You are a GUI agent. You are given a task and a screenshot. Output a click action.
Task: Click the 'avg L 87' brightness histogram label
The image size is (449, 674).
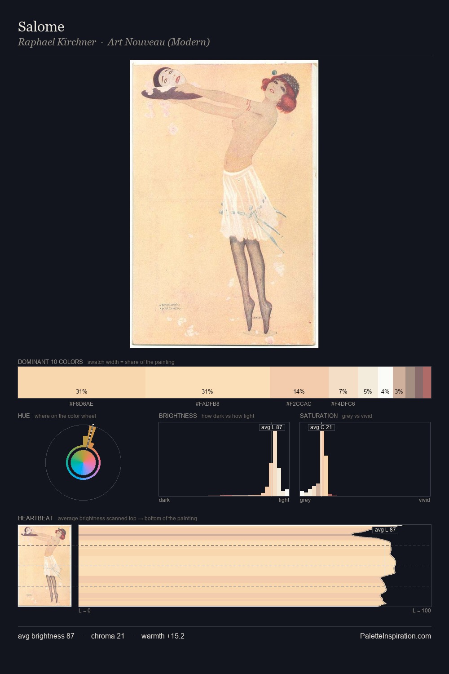[x=272, y=427]
